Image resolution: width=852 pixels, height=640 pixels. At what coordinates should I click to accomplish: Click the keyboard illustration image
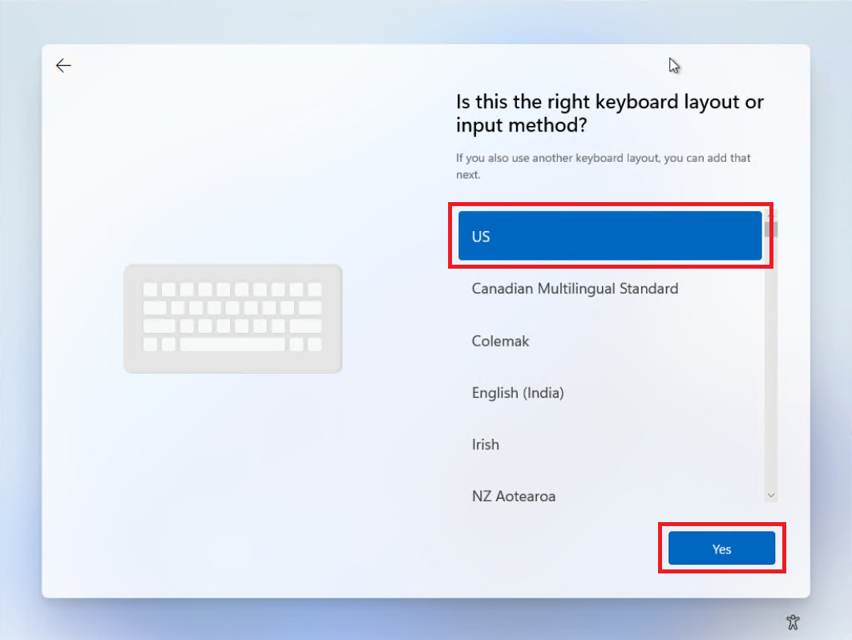tap(232, 318)
